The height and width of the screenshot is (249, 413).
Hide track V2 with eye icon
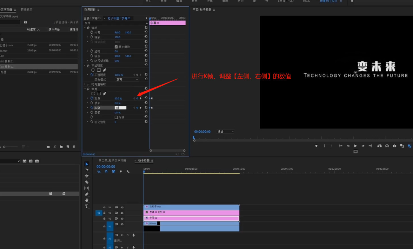point(122,219)
